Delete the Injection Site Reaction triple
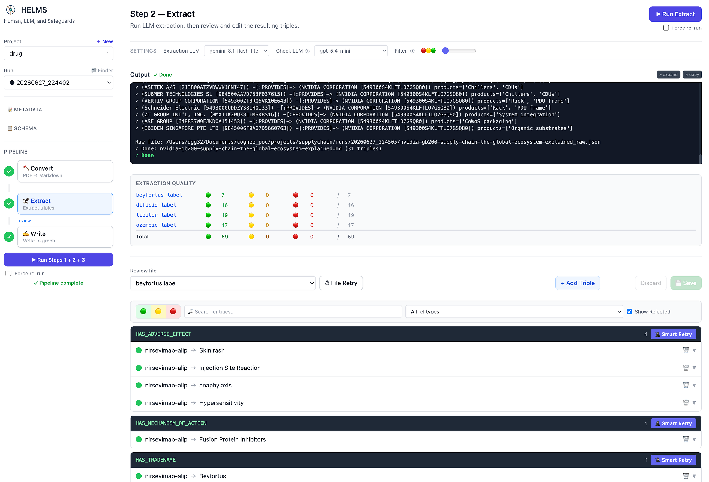This screenshot has width=709, height=482. click(x=686, y=368)
